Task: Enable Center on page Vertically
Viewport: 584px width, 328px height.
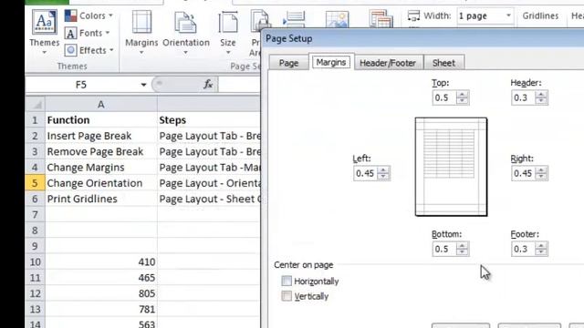Action: click(287, 296)
